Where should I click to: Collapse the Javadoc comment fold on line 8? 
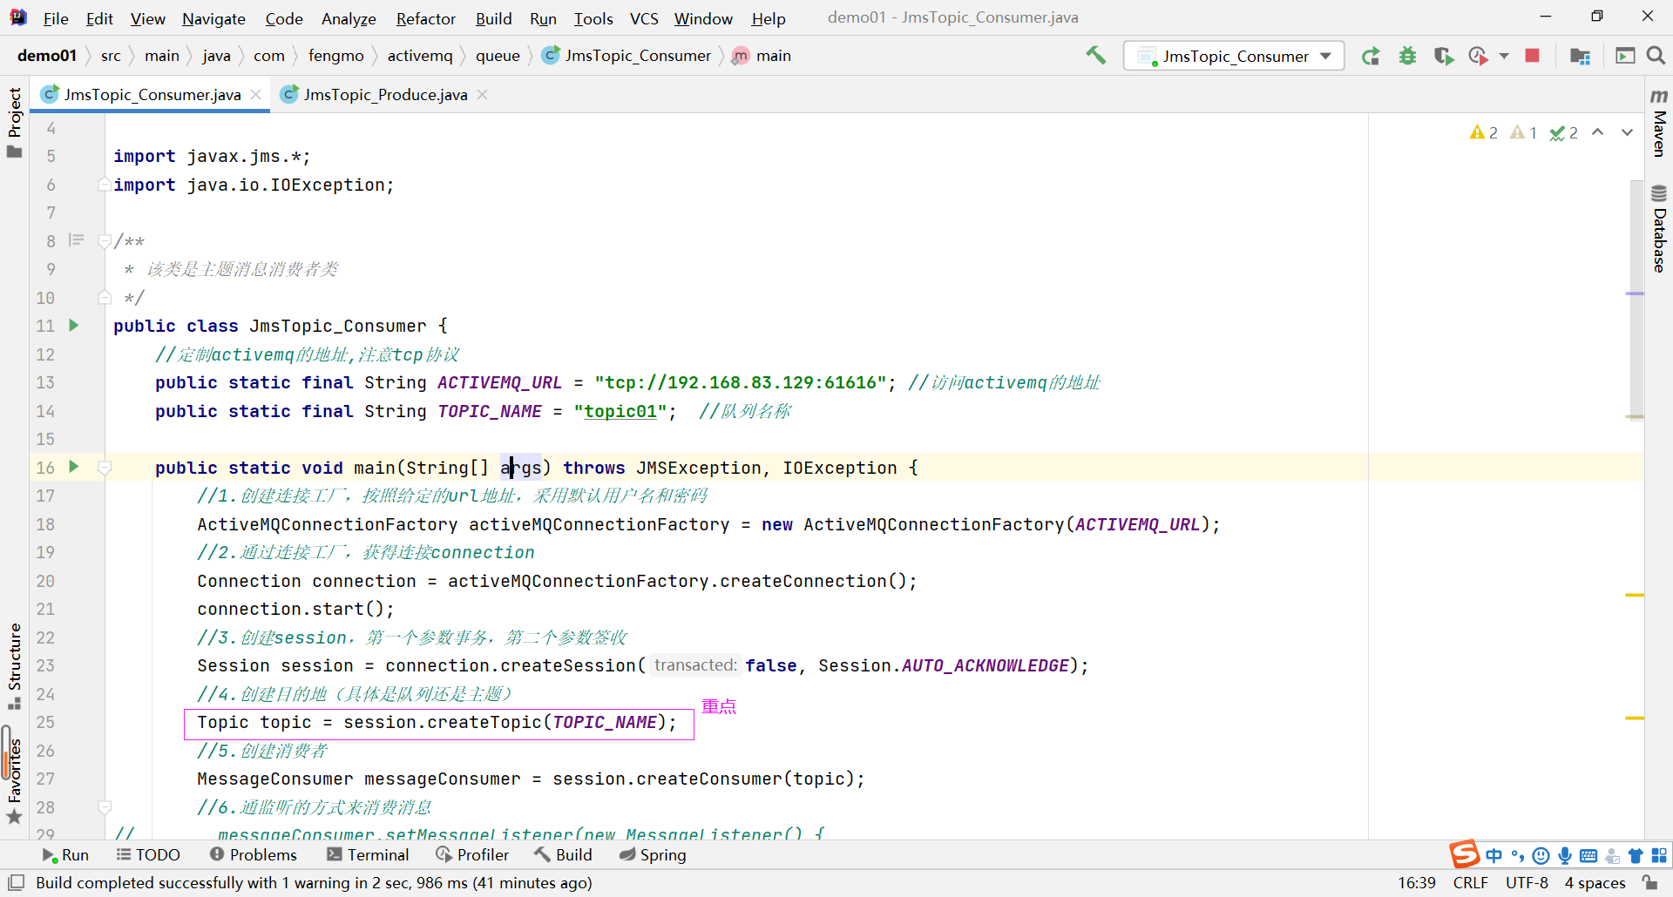point(105,241)
